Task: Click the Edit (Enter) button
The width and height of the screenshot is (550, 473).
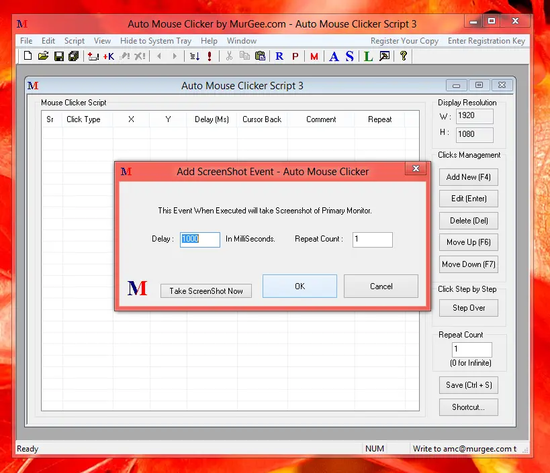Action: point(469,199)
